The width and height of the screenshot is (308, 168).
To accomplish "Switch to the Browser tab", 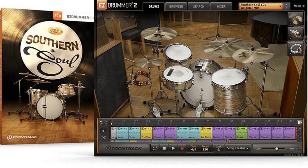I will click(176, 6).
